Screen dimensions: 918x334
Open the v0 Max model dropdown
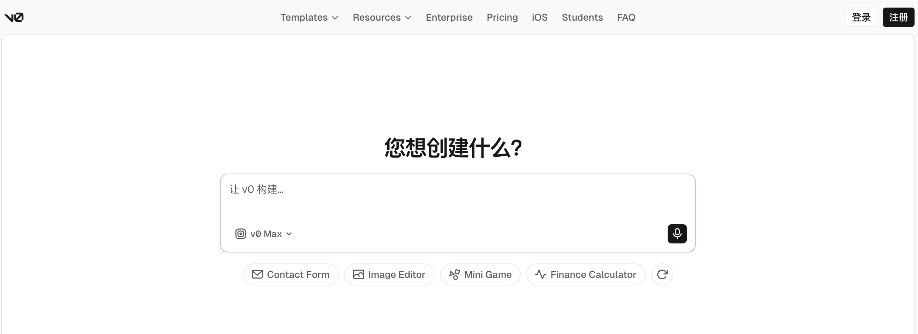pos(271,234)
